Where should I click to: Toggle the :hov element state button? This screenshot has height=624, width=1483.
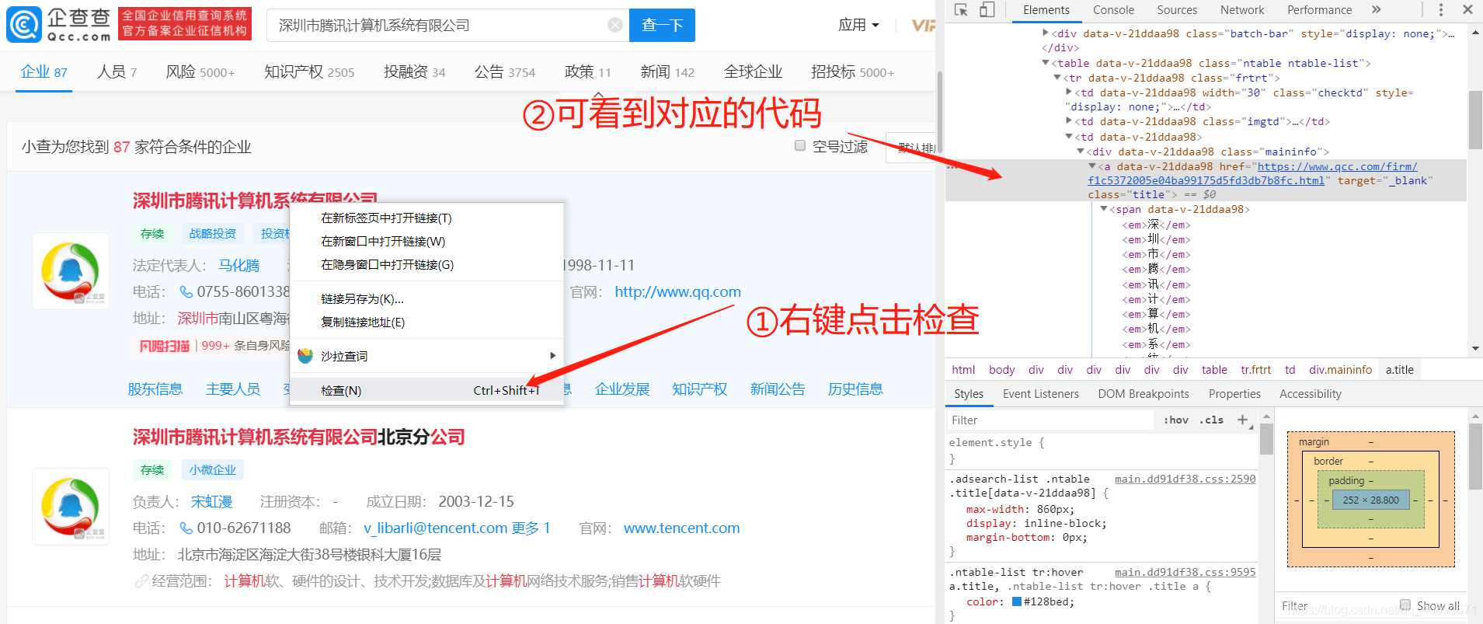[1176, 420]
